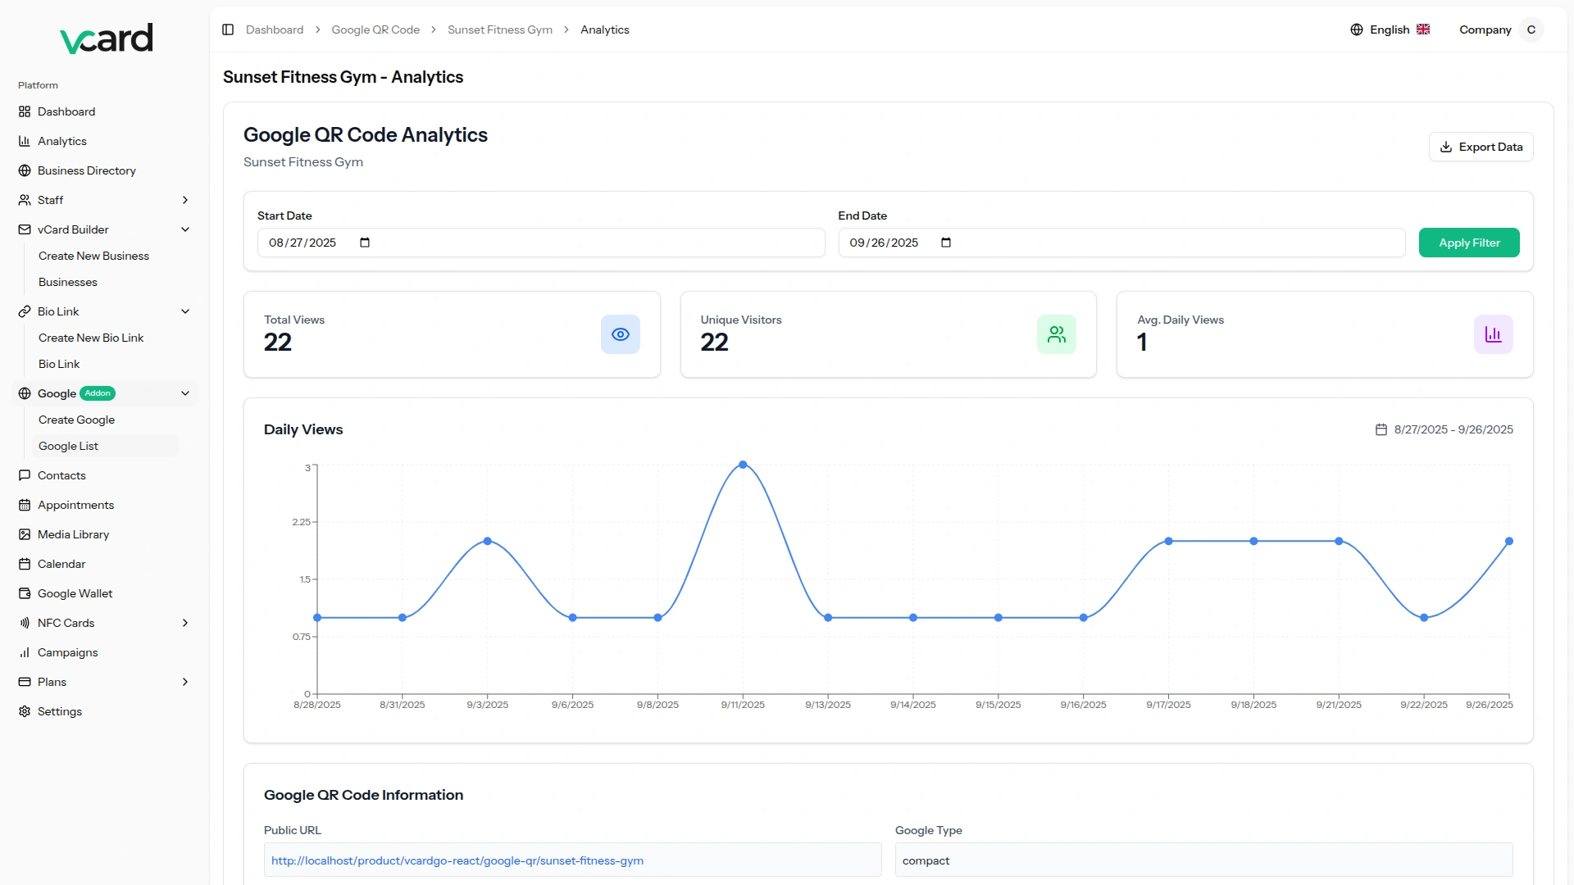Expand the NFC Cards submenu

(185, 623)
